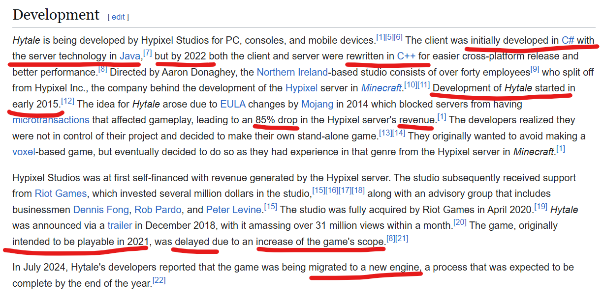Click citation [1] after revenue
Image resolution: width=603 pixels, height=300 pixels.
coord(442,117)
